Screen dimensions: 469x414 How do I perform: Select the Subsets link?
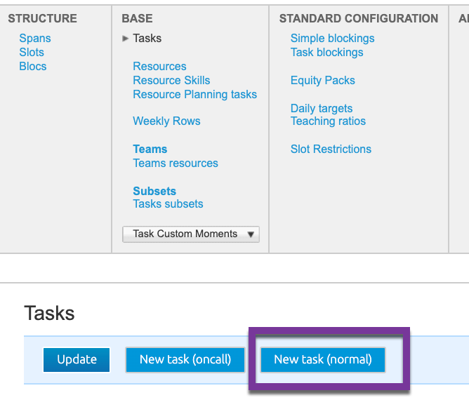coord(154,192)
